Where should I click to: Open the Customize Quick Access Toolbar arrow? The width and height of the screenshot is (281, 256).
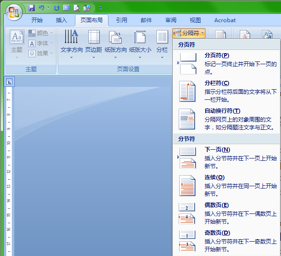pyautogui.click(x=100, y=8)
